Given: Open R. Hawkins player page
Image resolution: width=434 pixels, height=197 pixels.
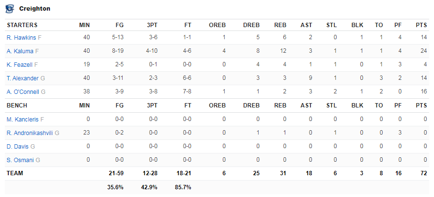Looking at the screenshot, I should [x=21, y=38].
